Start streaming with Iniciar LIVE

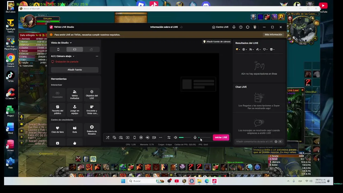[x=221, y=138]
